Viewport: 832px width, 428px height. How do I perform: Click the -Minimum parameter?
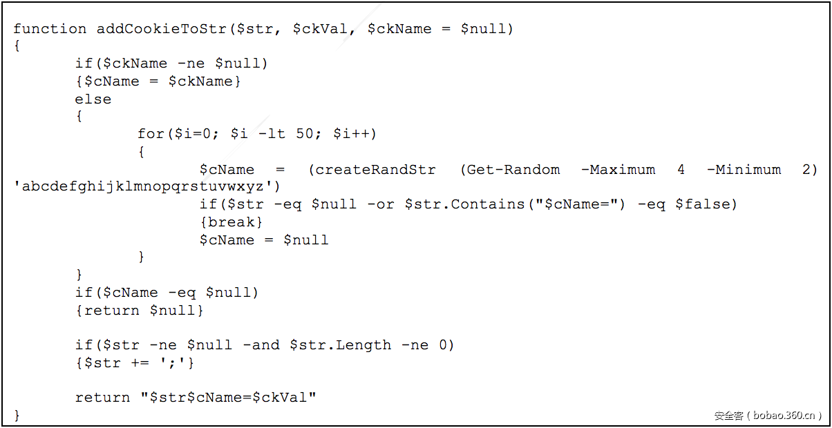tap(744, 170)
